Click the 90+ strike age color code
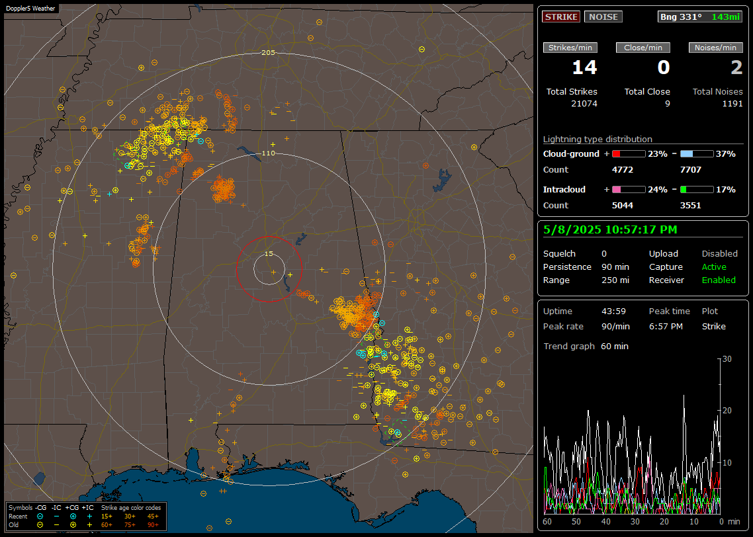This screenshot has height=537, width=753. pyautogui.click(x=153, y=525)
